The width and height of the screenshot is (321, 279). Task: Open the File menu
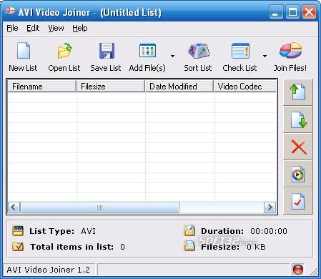click(x=12, y=28)
